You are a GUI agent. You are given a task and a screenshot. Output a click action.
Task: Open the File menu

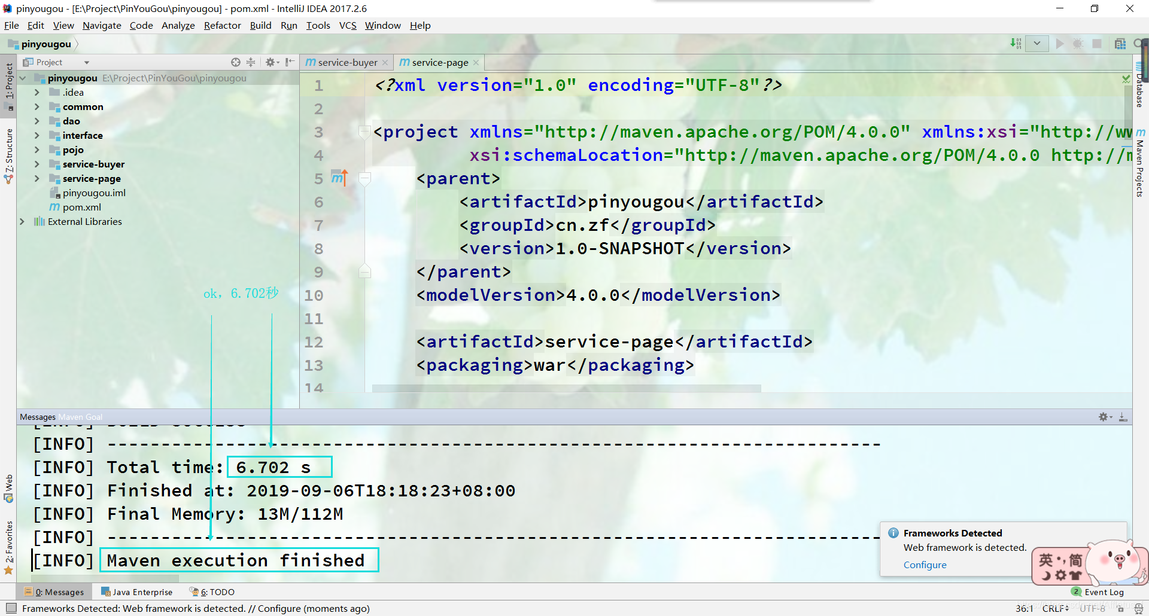(x=11, y=25)
